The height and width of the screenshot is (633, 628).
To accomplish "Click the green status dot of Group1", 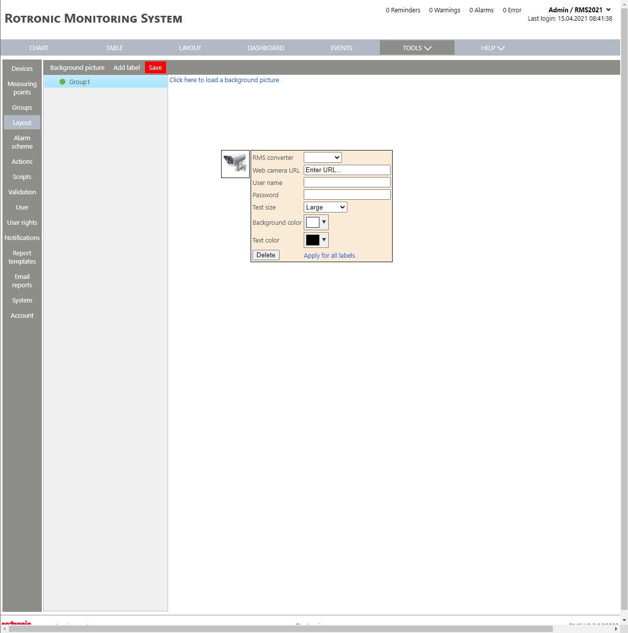I will click(62, 82).
